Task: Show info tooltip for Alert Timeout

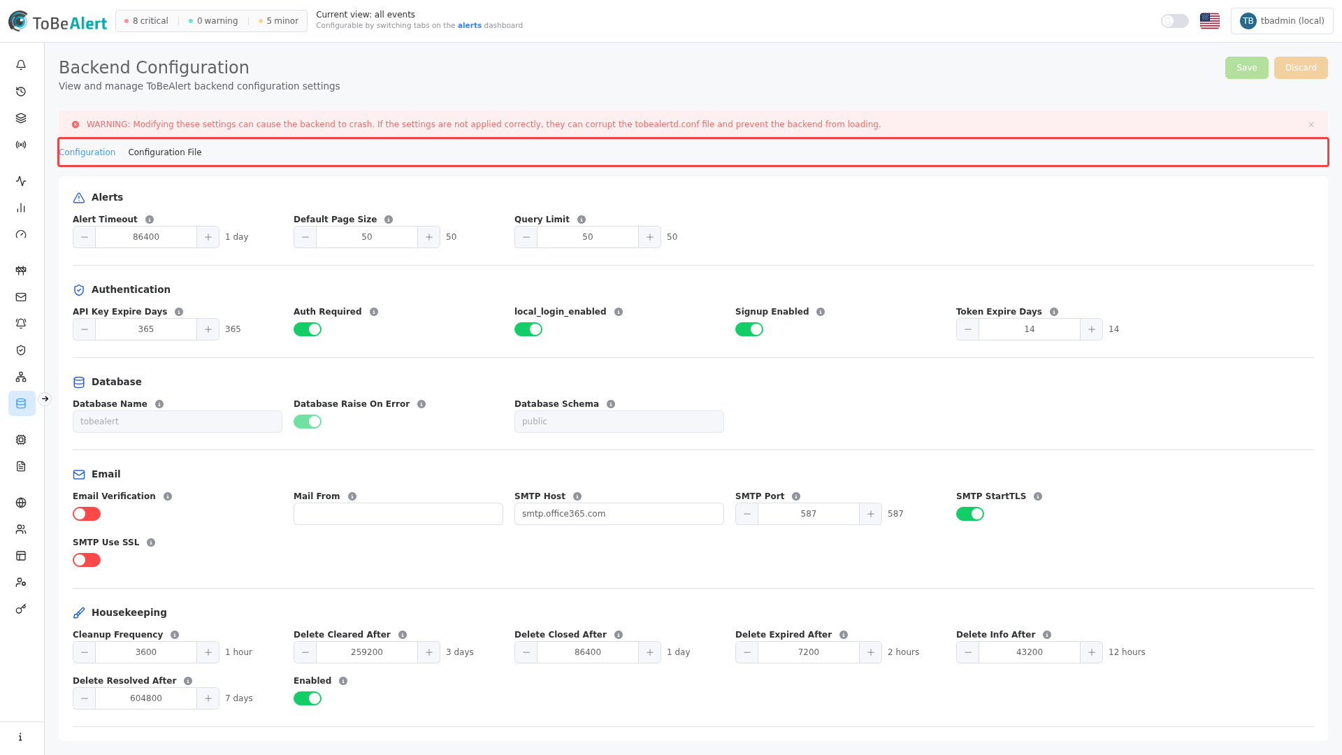Action: coord(150,220)
